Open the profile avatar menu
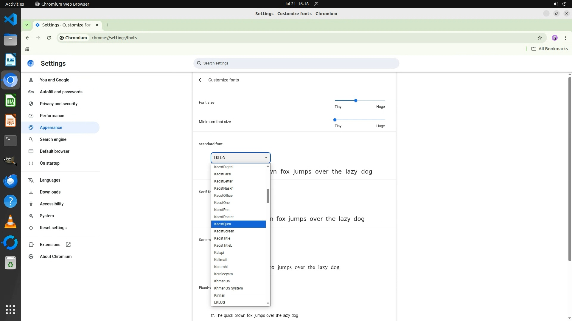The width and height of the screenshot is (572, 321). point(554,38)
